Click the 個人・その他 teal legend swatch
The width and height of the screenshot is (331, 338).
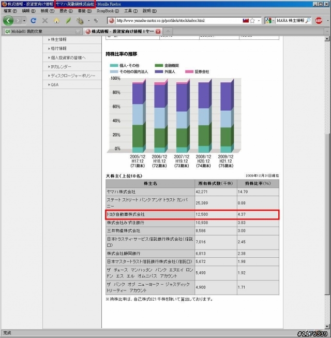(114, 66)
